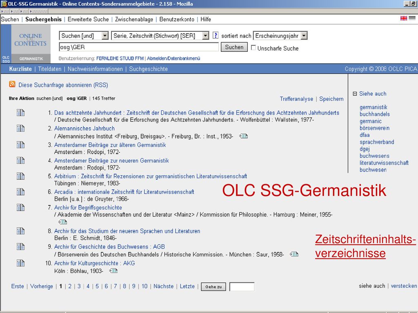Click the Gehe zu button
Screen dimensions: 418x313
coord(213,287)
